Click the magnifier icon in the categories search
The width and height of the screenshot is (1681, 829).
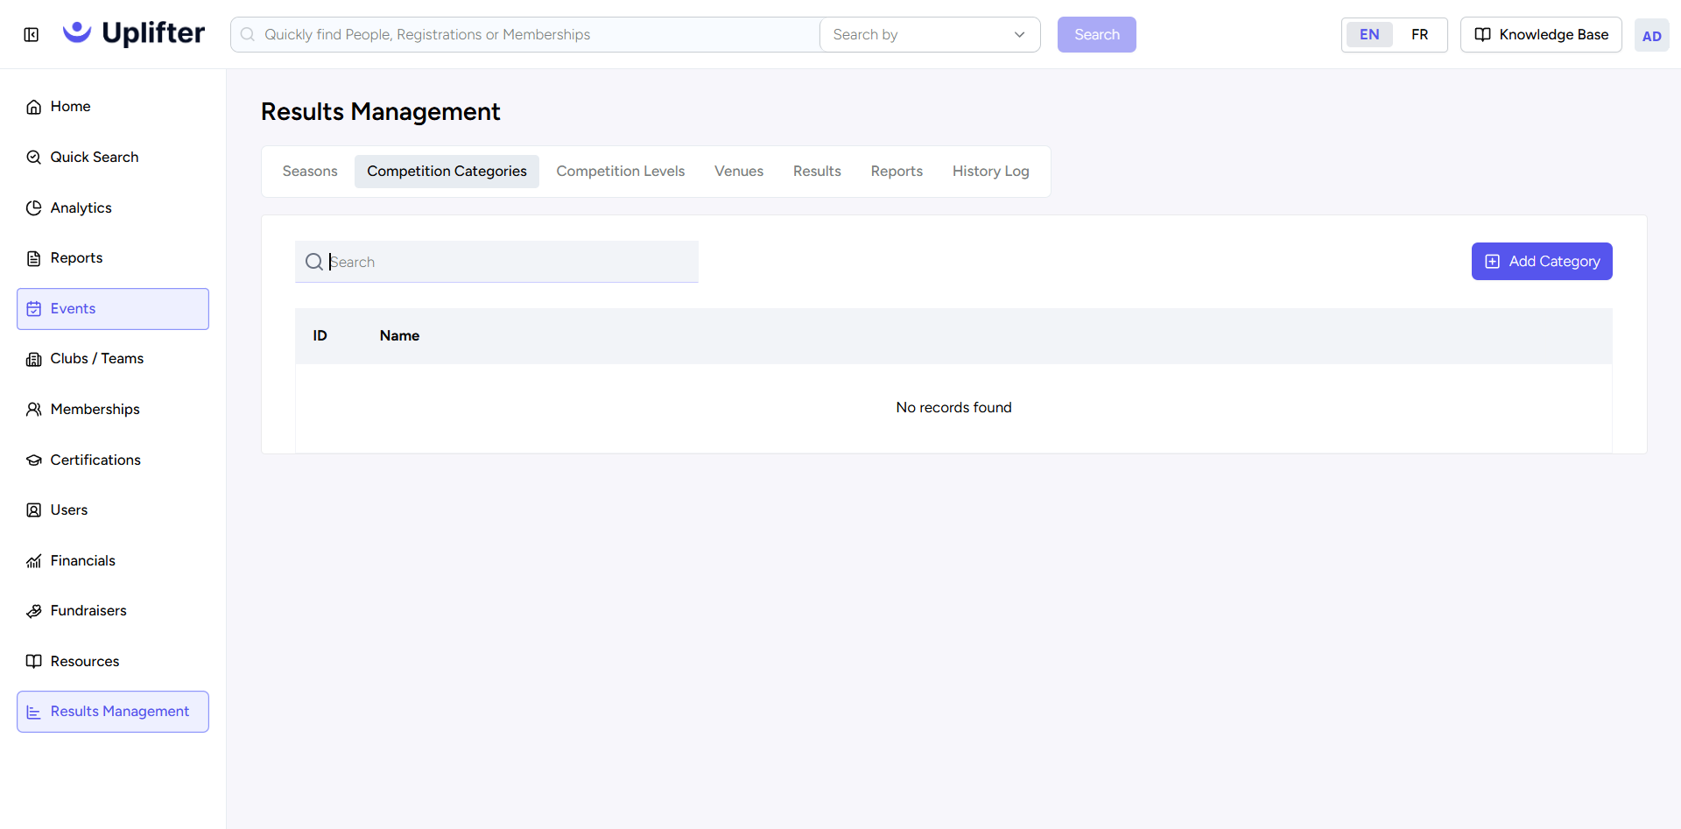[x=314, y=262]
